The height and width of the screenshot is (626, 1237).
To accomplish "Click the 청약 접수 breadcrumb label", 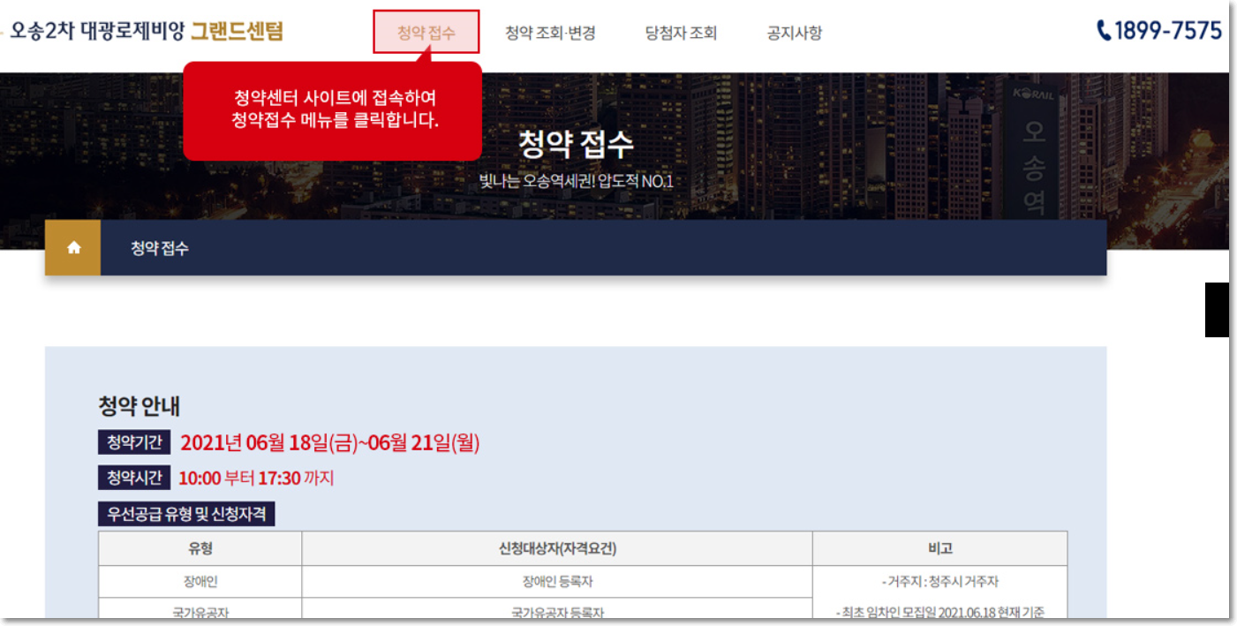I will pos(160,248).
